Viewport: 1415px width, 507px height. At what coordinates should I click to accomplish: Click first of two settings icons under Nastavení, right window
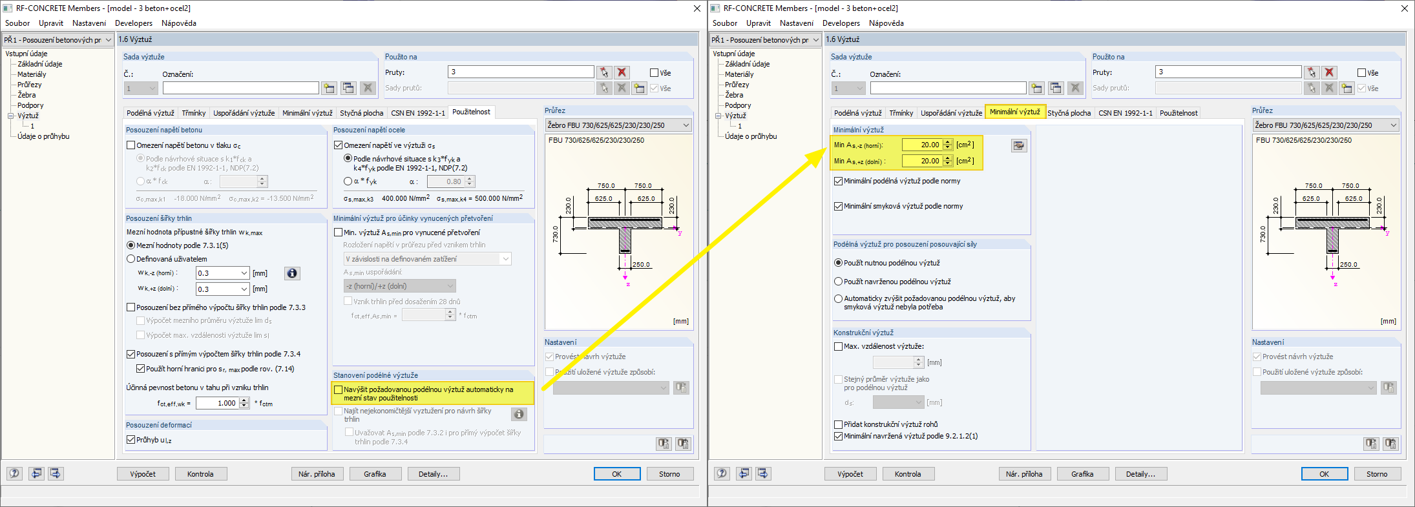click(x=1371, y=444)
